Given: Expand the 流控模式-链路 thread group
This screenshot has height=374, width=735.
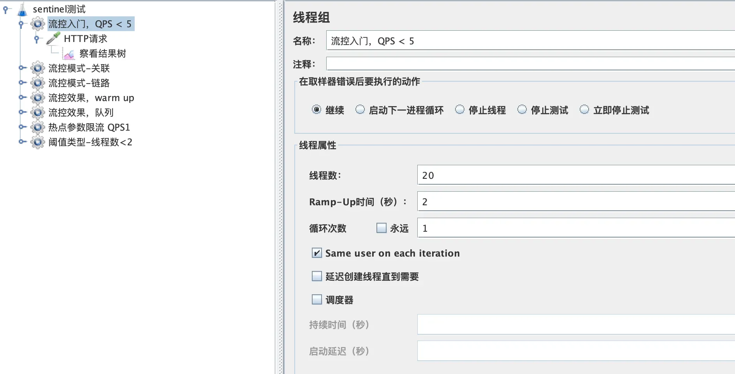Looking at the screenshot, I should (x=23, y=83).
